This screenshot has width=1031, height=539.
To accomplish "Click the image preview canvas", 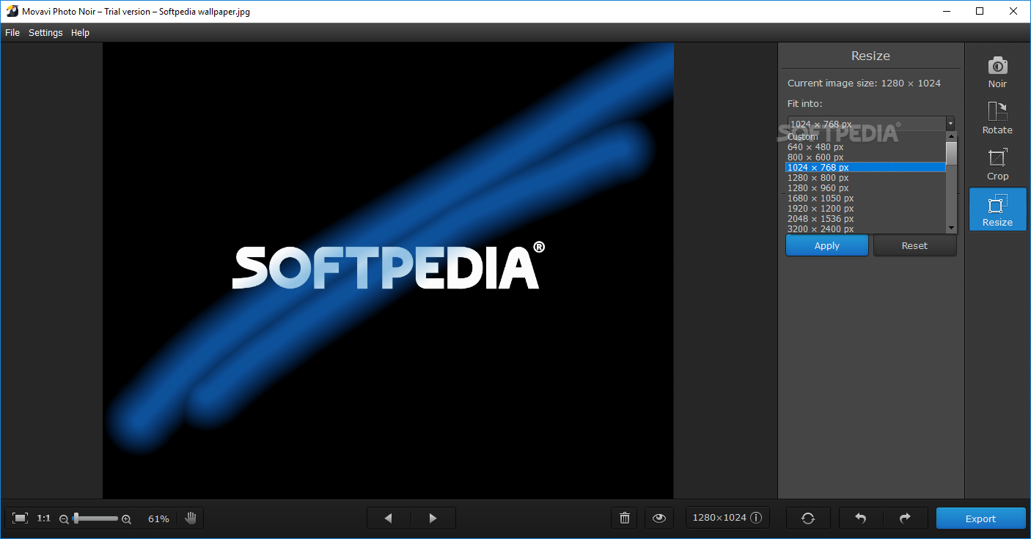I will click(388, 270).
